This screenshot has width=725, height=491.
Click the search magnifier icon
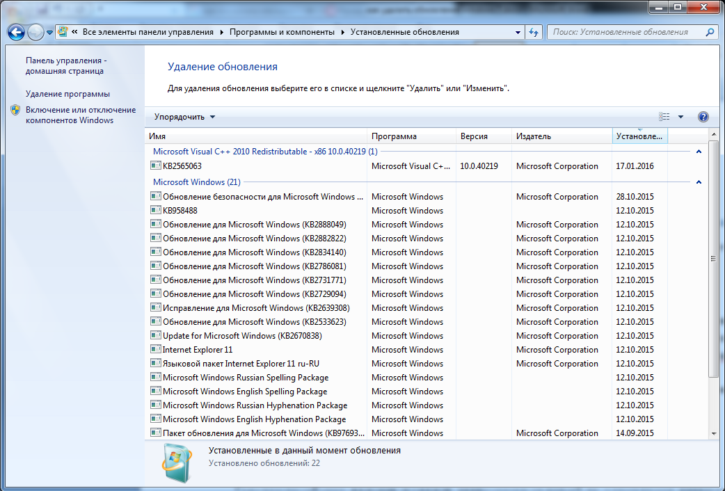click(710, 32)
